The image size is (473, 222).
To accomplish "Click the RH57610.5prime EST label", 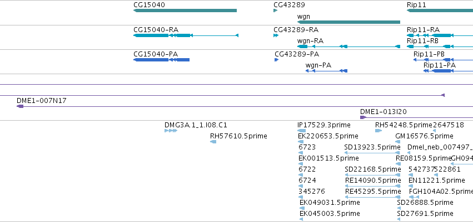I will (238, 136).
